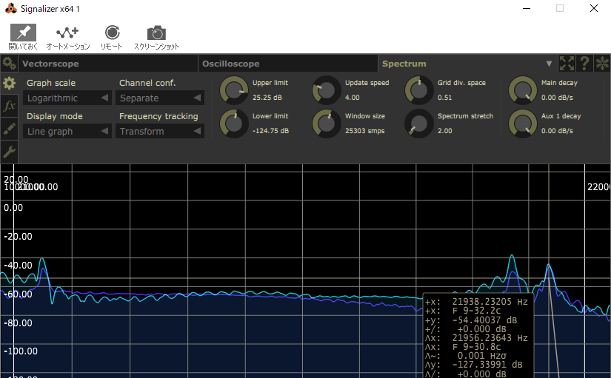Open the pencil rendering page in sidebar

click(x=9, y=129)
